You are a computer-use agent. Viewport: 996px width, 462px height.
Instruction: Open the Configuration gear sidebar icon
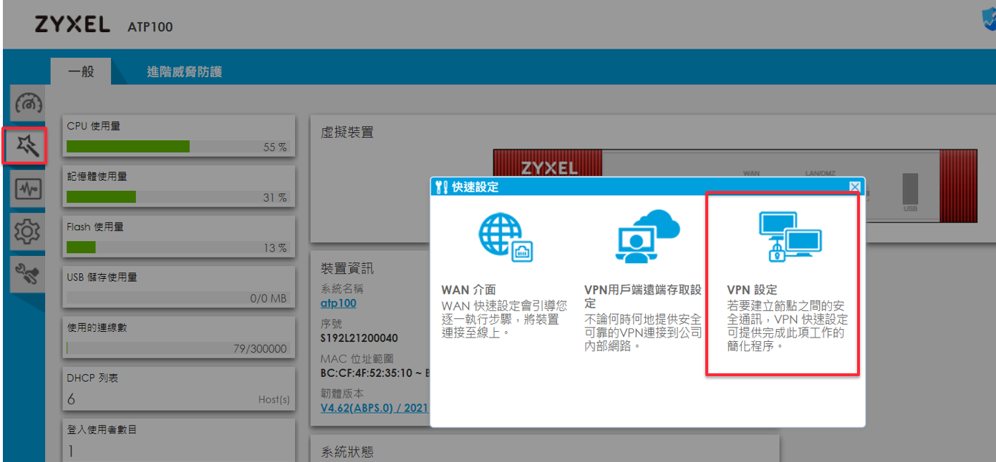(x=27, y=231)
